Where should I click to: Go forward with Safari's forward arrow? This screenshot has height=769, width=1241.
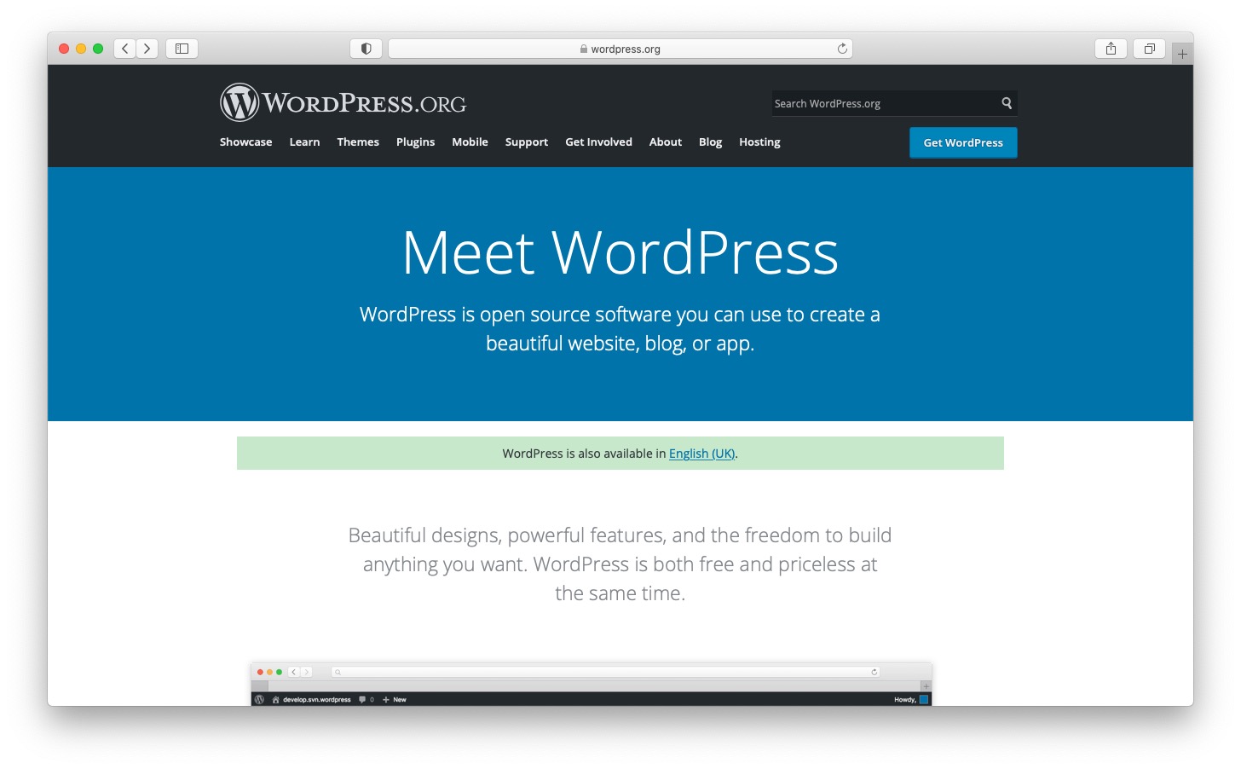coord(147,49)
